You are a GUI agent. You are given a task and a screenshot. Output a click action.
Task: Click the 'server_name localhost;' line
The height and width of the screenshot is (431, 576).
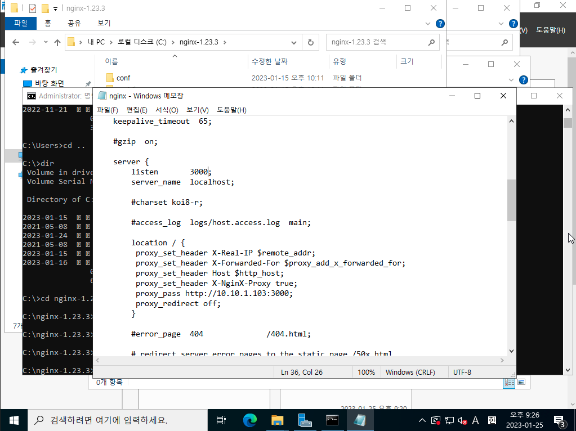(x=182, y=182)
